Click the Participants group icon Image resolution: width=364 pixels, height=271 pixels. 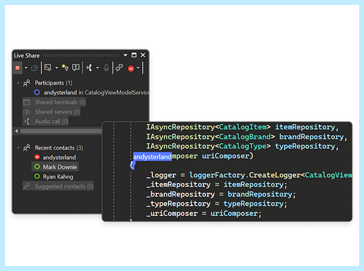pos(27,83)
